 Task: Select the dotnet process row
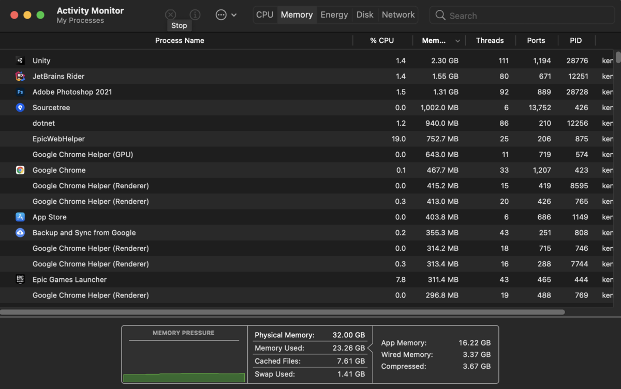[x=308, y=123]
